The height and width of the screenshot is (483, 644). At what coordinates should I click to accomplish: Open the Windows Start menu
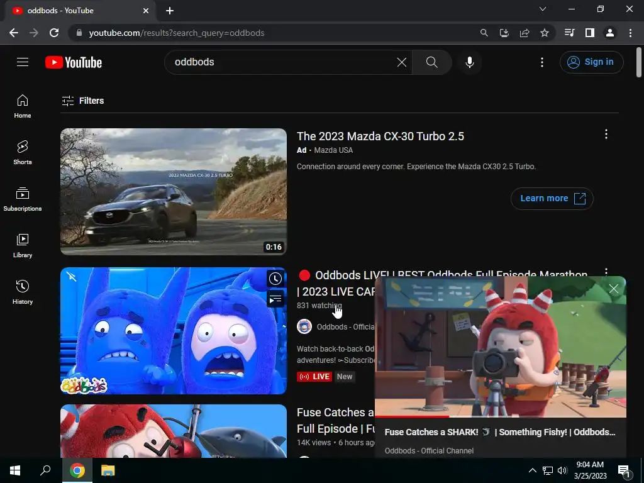[15, 470]
